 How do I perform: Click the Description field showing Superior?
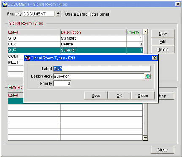pyautogui.click(x=99, y=76)
